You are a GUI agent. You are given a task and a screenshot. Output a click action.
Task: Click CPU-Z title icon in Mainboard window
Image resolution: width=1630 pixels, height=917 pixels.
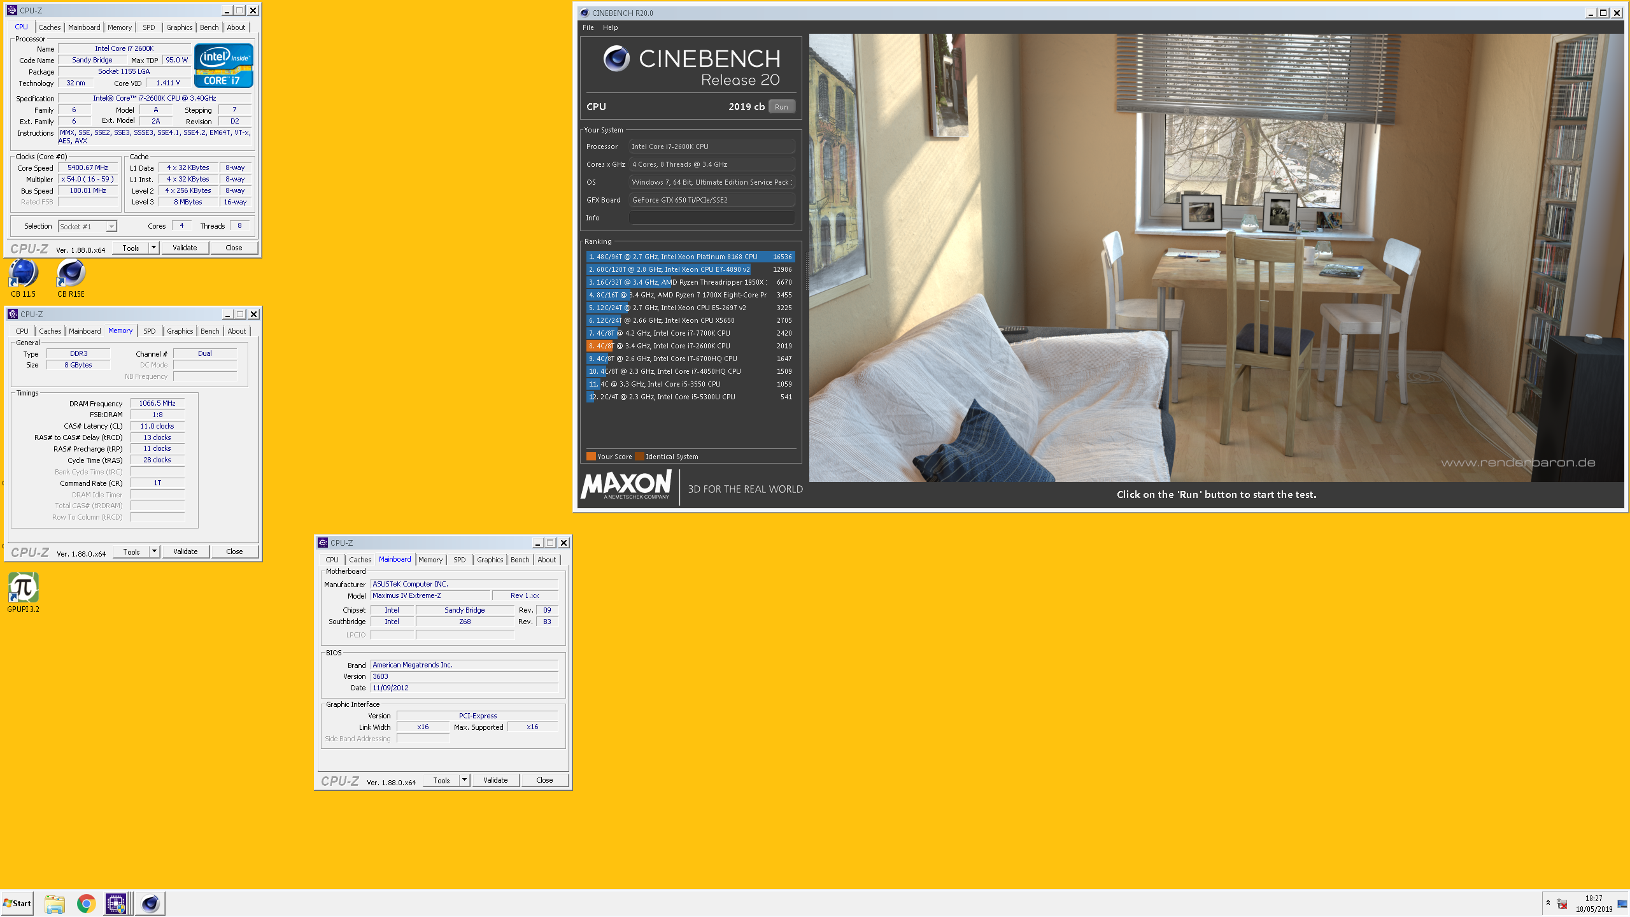click(x=323, y=543)
